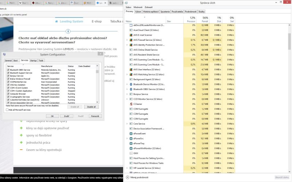
Task: Click the AVG User Interface process icon
Action: tap(131, 70)
